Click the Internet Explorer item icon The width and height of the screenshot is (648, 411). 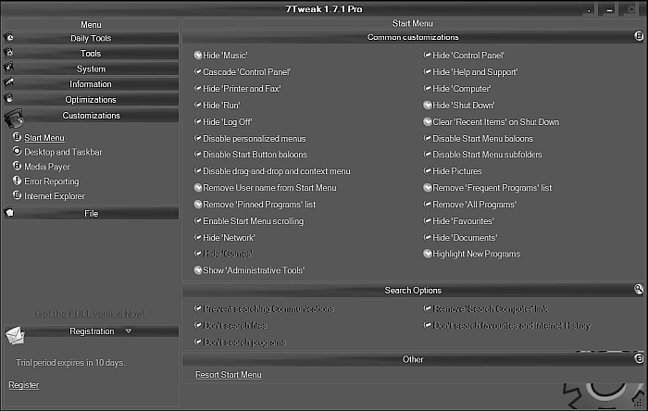pos(17,195)
